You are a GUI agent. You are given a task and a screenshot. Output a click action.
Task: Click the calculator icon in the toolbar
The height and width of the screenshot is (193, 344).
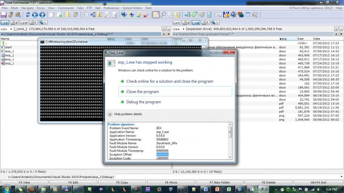(209, 15)
